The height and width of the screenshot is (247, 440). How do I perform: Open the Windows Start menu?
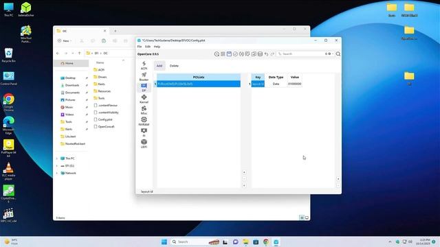164,242
